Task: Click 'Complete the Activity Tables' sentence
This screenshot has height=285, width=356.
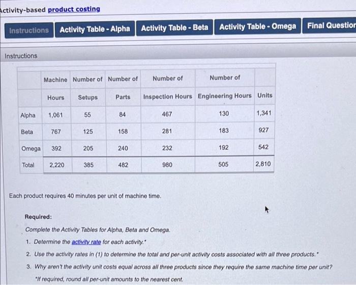Action: tap(98, 230)
